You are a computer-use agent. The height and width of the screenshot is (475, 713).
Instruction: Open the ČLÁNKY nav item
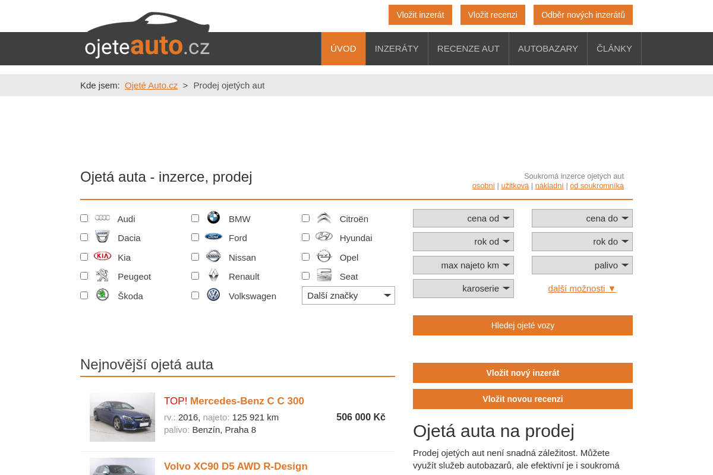[614, 49]
